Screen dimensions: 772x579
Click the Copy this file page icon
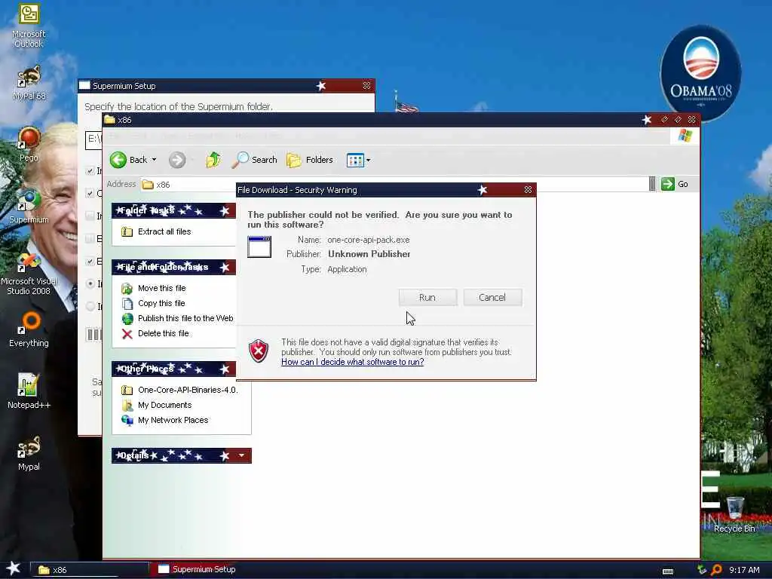(x=127, y=304)
